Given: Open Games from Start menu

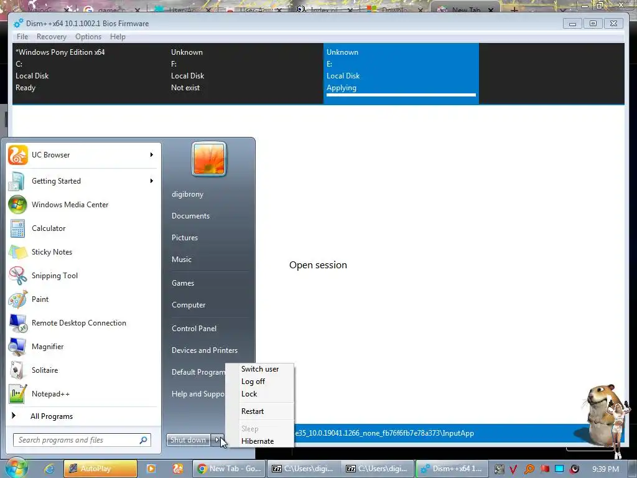Looking at the screenshot, I should point(183,283).
